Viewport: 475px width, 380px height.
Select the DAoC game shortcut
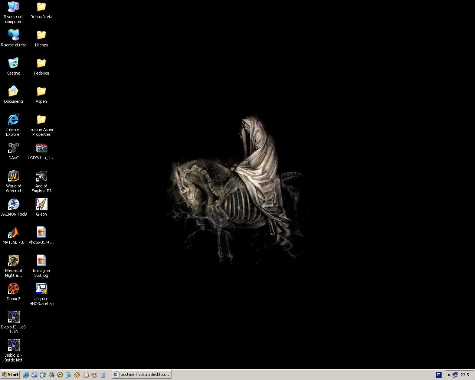pyautogui.click(x=13, y=151)
